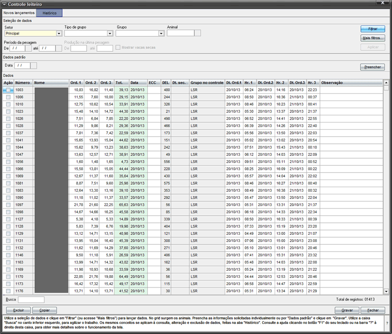The image size is (392, 334).
Task: Select the Tot. cell showing 4,73
Action: click(x=122, y=162)
